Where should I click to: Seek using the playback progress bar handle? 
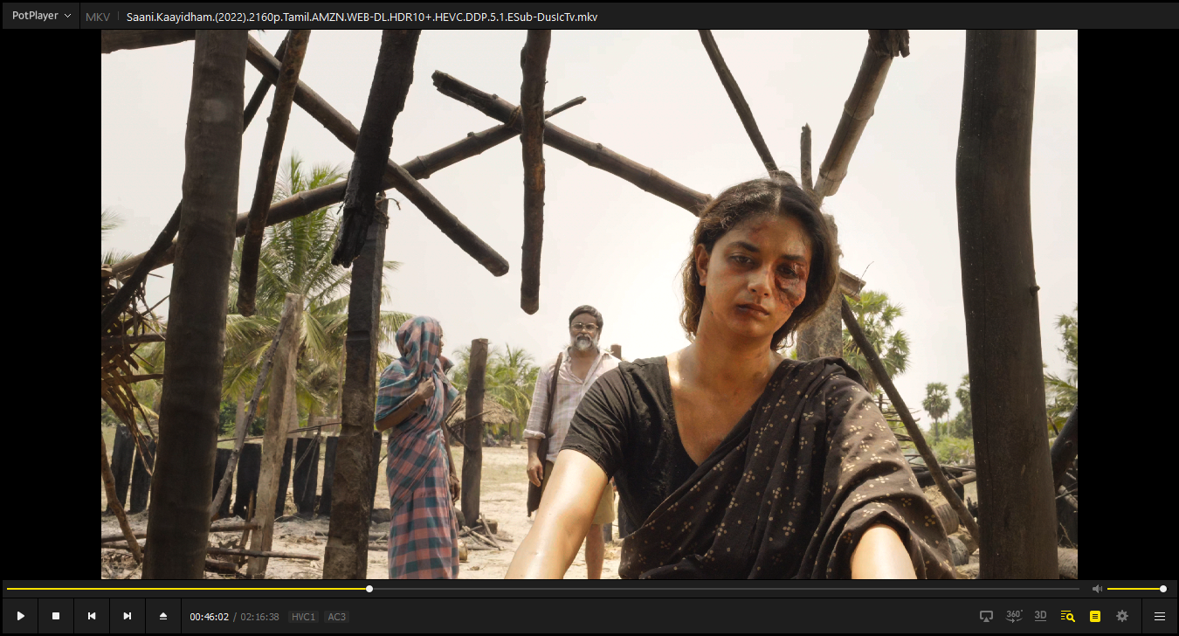(x=369, y=589)
